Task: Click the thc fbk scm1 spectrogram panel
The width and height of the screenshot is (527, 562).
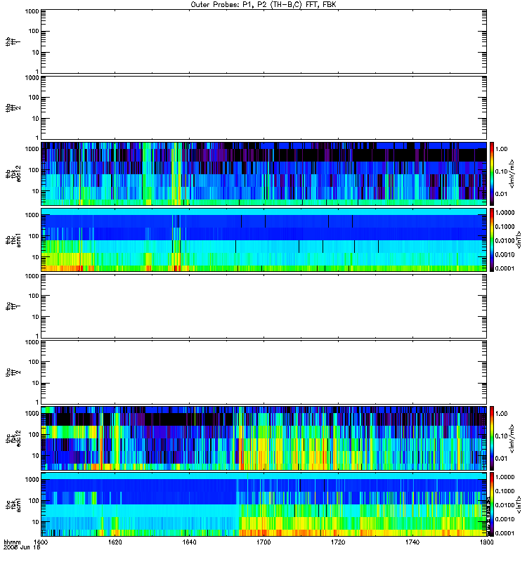Action: (263, 504)
